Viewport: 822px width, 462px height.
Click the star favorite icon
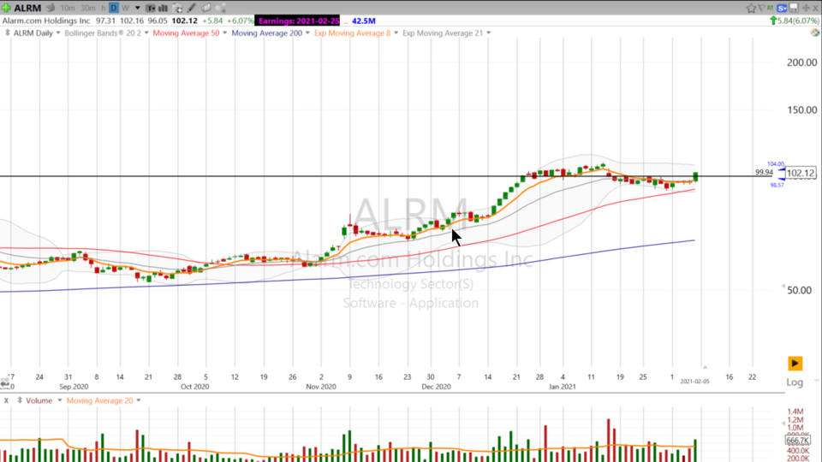click(x=751, y=8)
